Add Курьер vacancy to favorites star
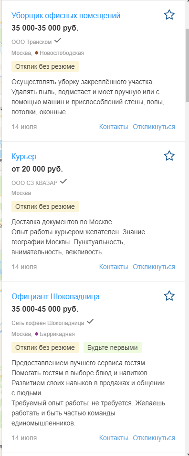 pos(169,156)
